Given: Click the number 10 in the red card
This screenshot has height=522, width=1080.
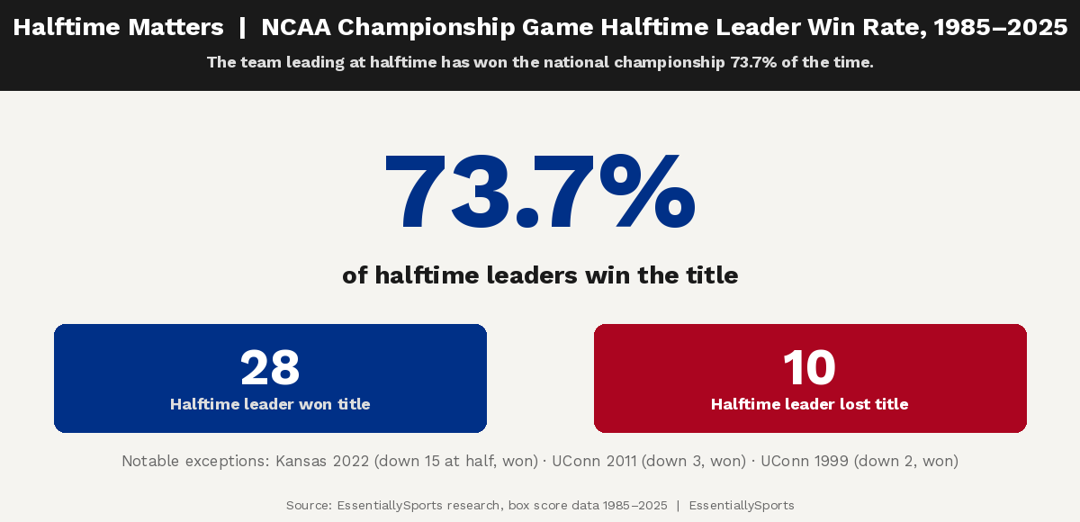Looking at the screenshot, I should tap(810, 367).
